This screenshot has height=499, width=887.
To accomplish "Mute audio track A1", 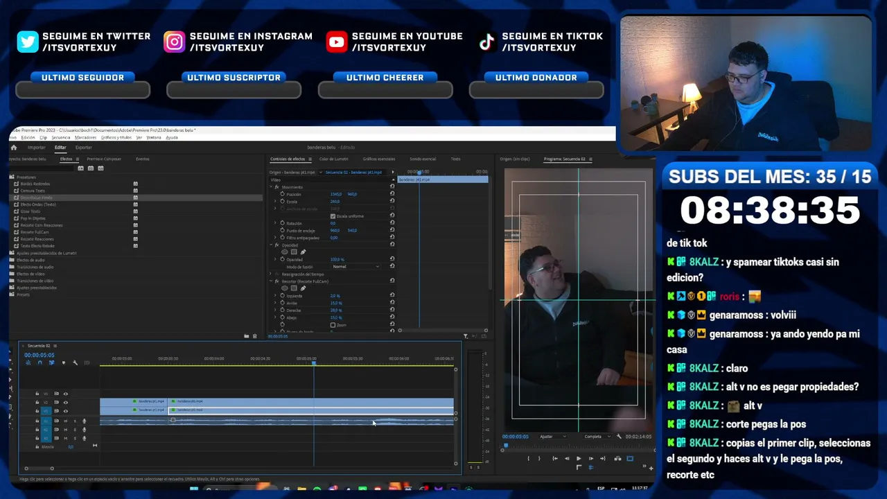I will pos(65,421).
